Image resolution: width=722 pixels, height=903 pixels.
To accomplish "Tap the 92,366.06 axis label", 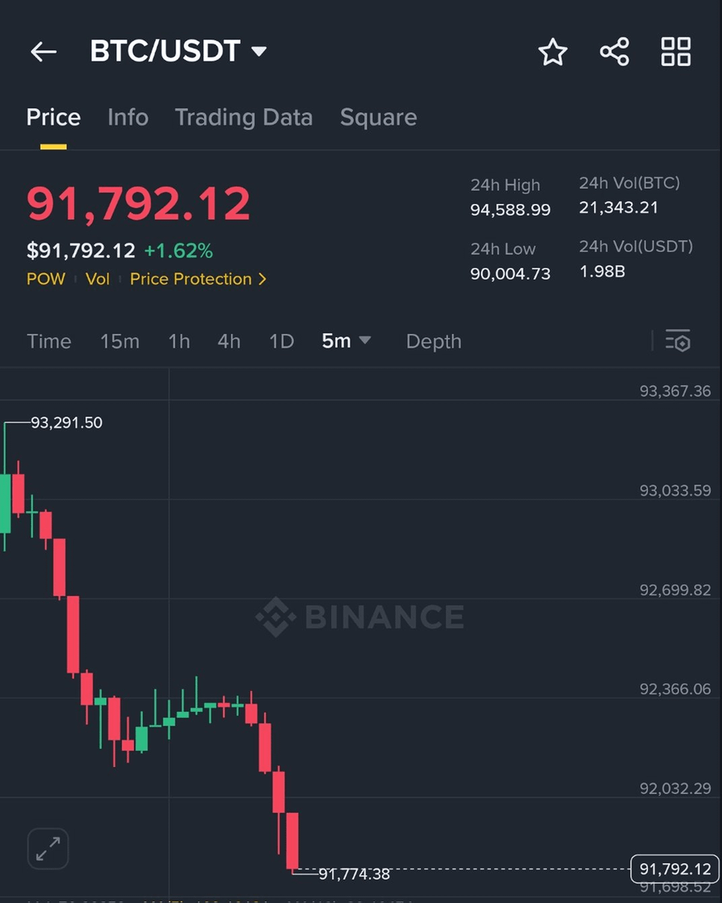I will (x=675, y=689).
